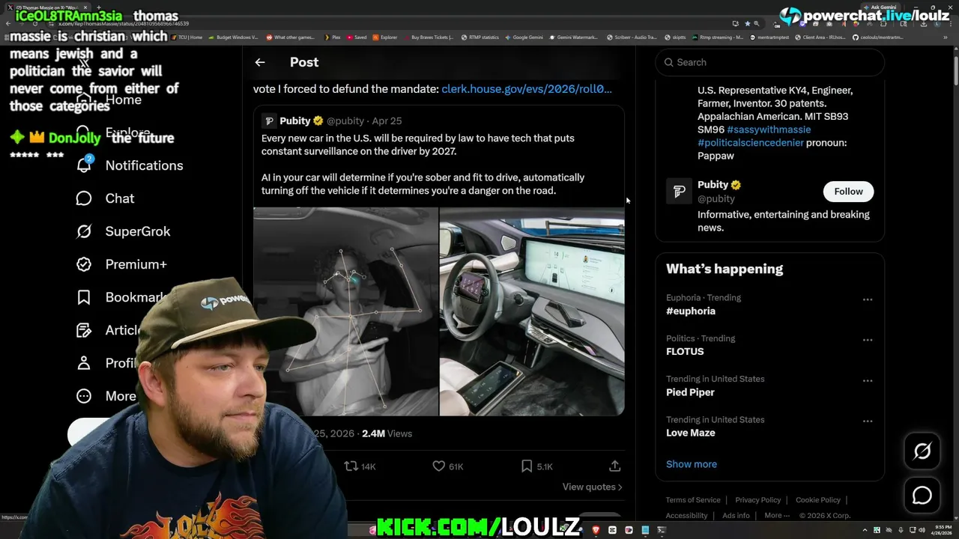Open more options for the Pied Piper trend
The height and width of the screenshot is (539, 959).
(x=868, y=380)
